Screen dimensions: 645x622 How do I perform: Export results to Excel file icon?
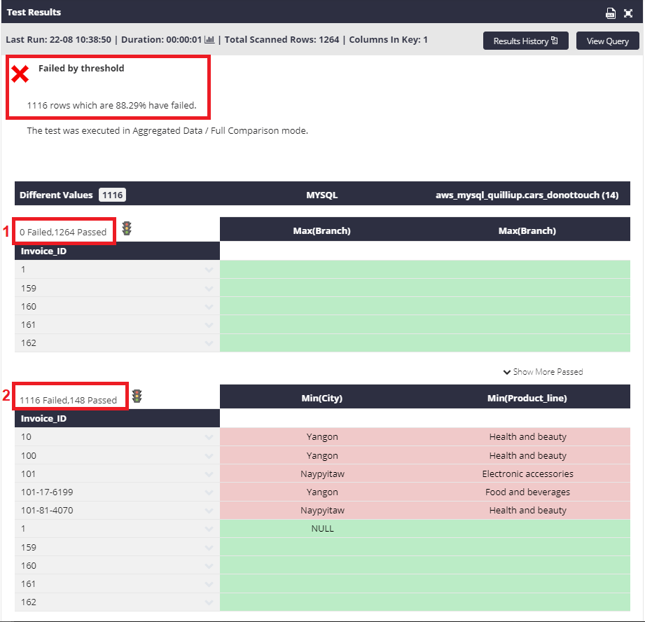pyautogui.click(x=611, y=13)
